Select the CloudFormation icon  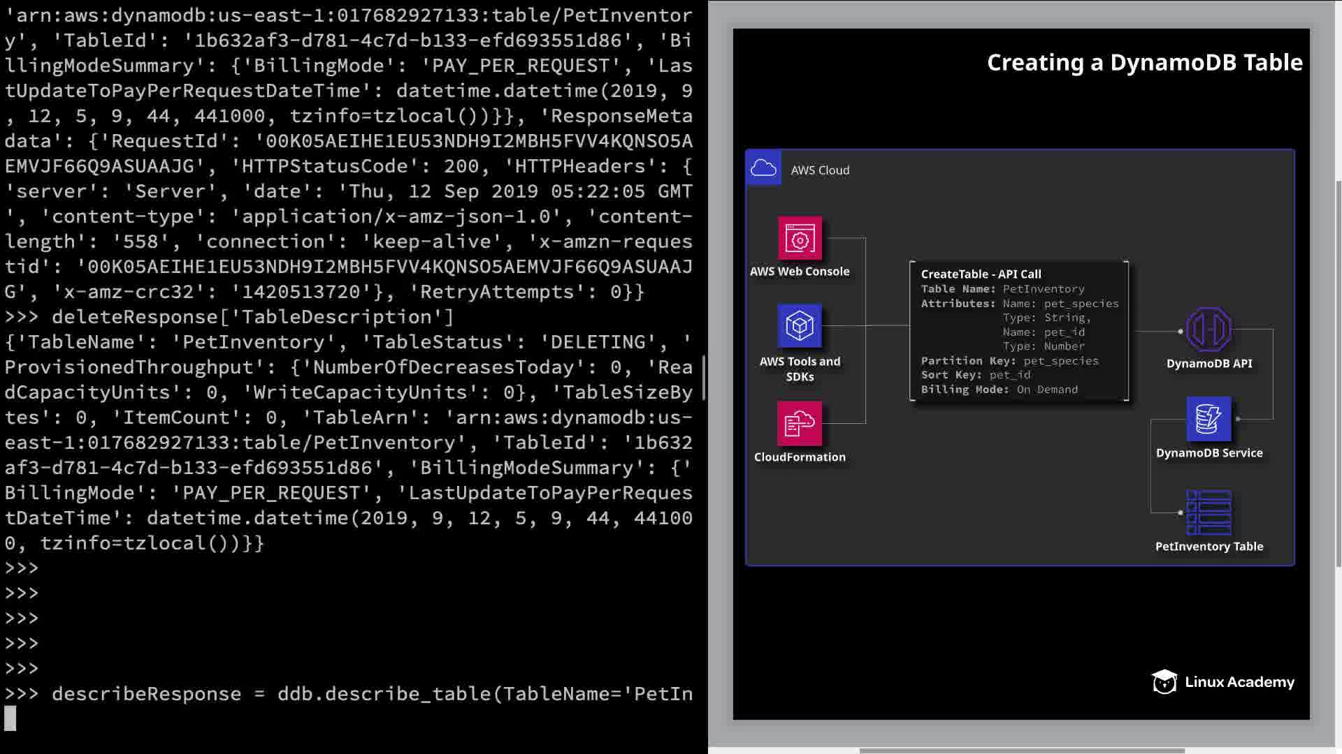800,423
